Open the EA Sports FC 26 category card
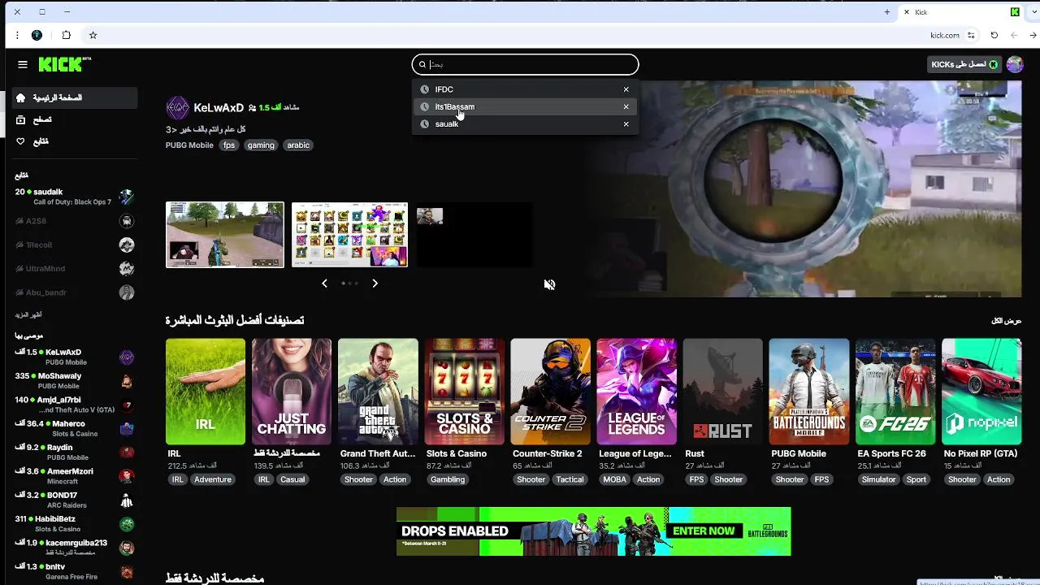The height and width of the screenshot is (585, 1040). [895, 392]
